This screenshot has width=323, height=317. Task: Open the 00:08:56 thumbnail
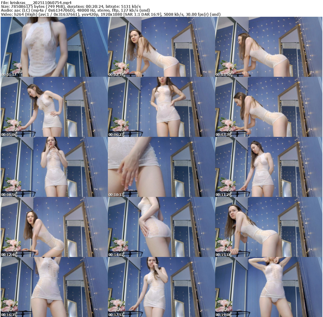54,167
